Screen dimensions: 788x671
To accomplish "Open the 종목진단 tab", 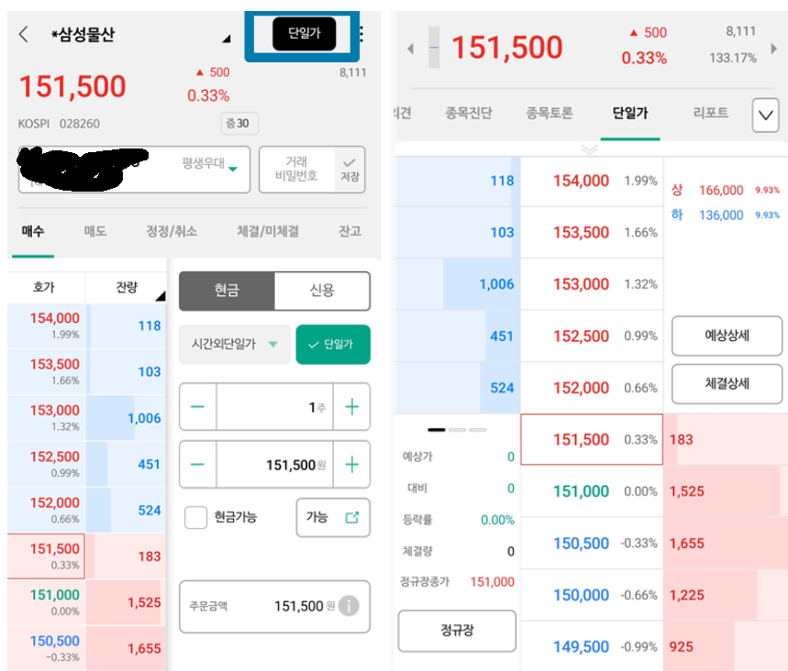I will click(x=469, y=113).
